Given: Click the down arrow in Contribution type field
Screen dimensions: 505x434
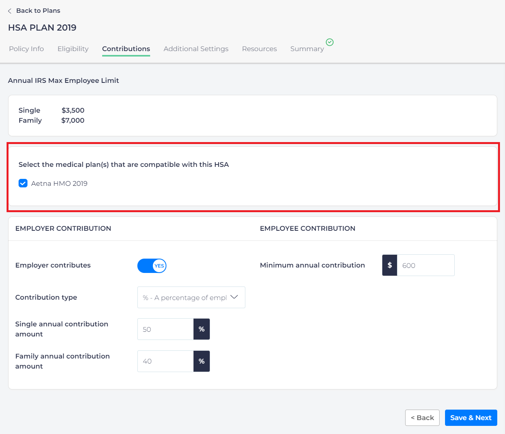Looking at the screenshot, I should click(234, 297).
